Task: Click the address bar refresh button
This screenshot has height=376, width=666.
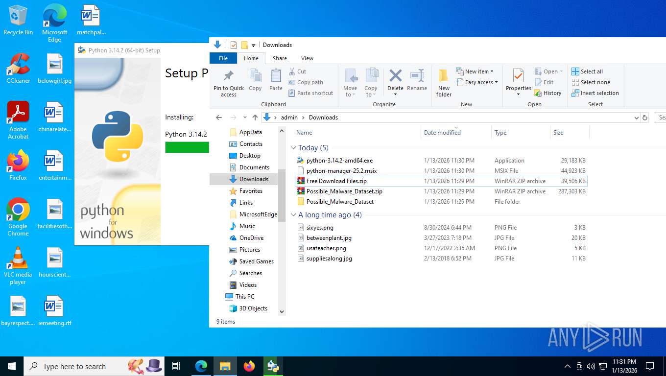Action: (645, 117)
